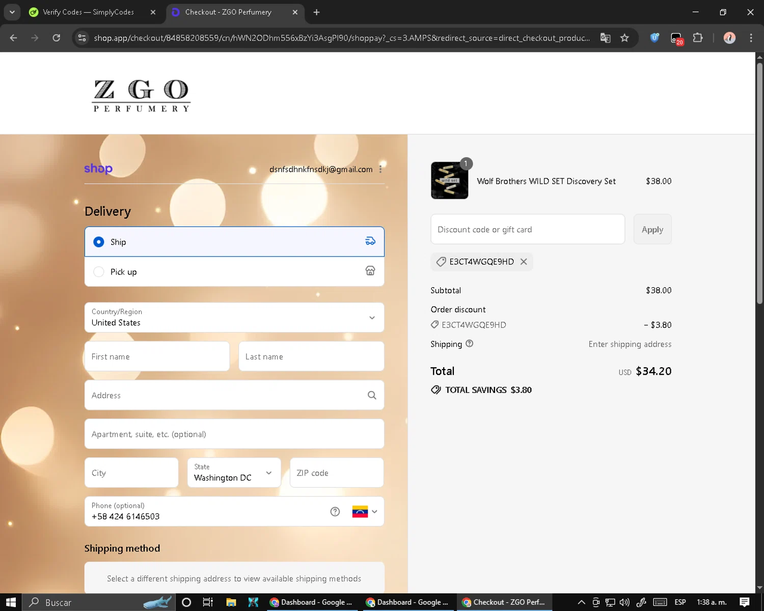Switch to first Dashboard - Google taskbar window
This screenshot has height=611, width=764.
[x=311, y=602]
